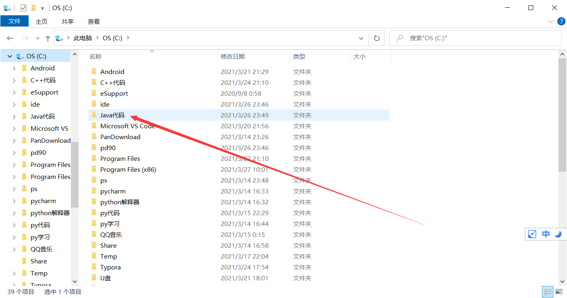
Task: Switch to the 共享 ribbon tab
Action: pyautogui.click(x=68, y=21)
